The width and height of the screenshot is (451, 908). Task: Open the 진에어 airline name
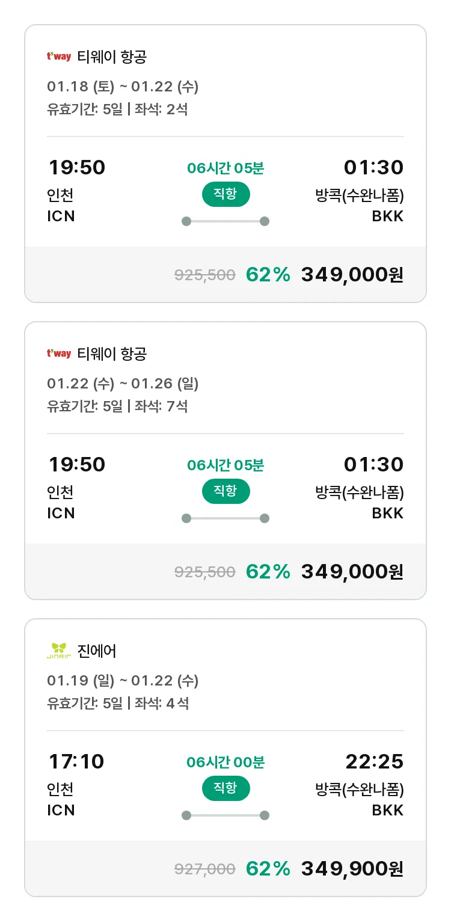(97, 651)
